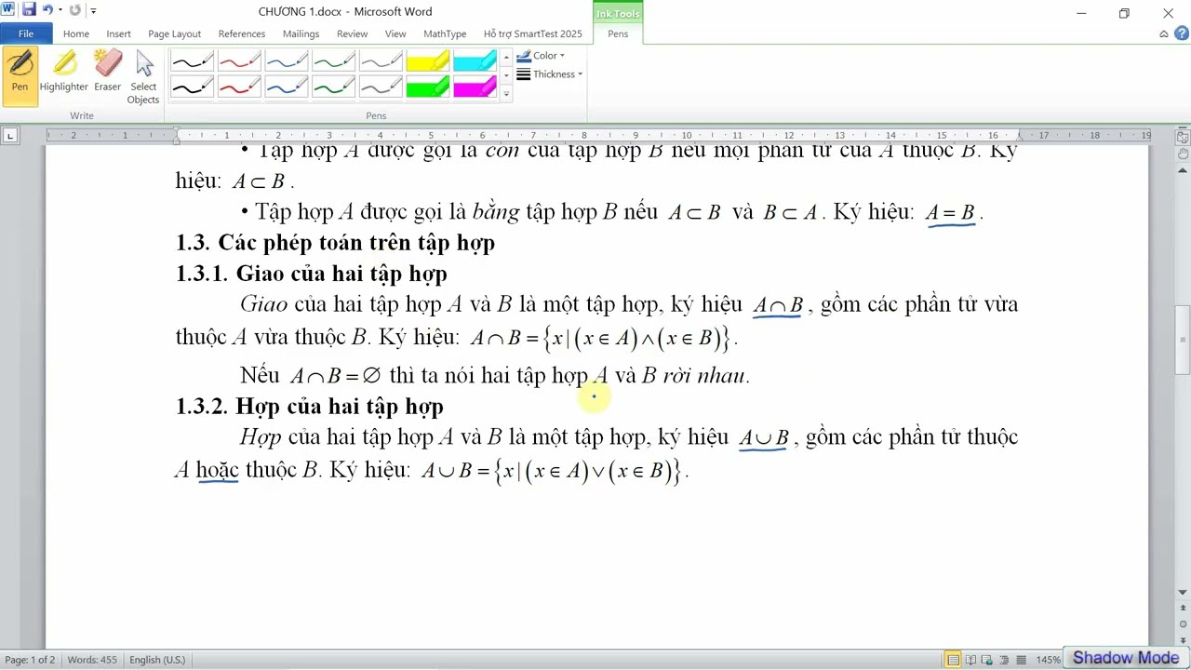Screen dimensions: 1191x670
Task: Pick the thin gray pen in top row
Action: tap(381, 62)
